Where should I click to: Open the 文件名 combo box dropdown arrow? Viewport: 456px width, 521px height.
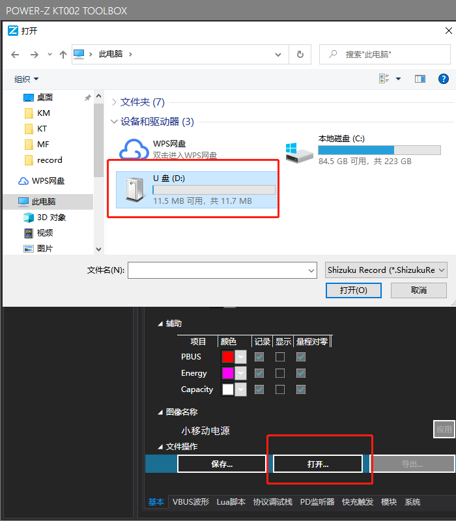coord(311,270)
